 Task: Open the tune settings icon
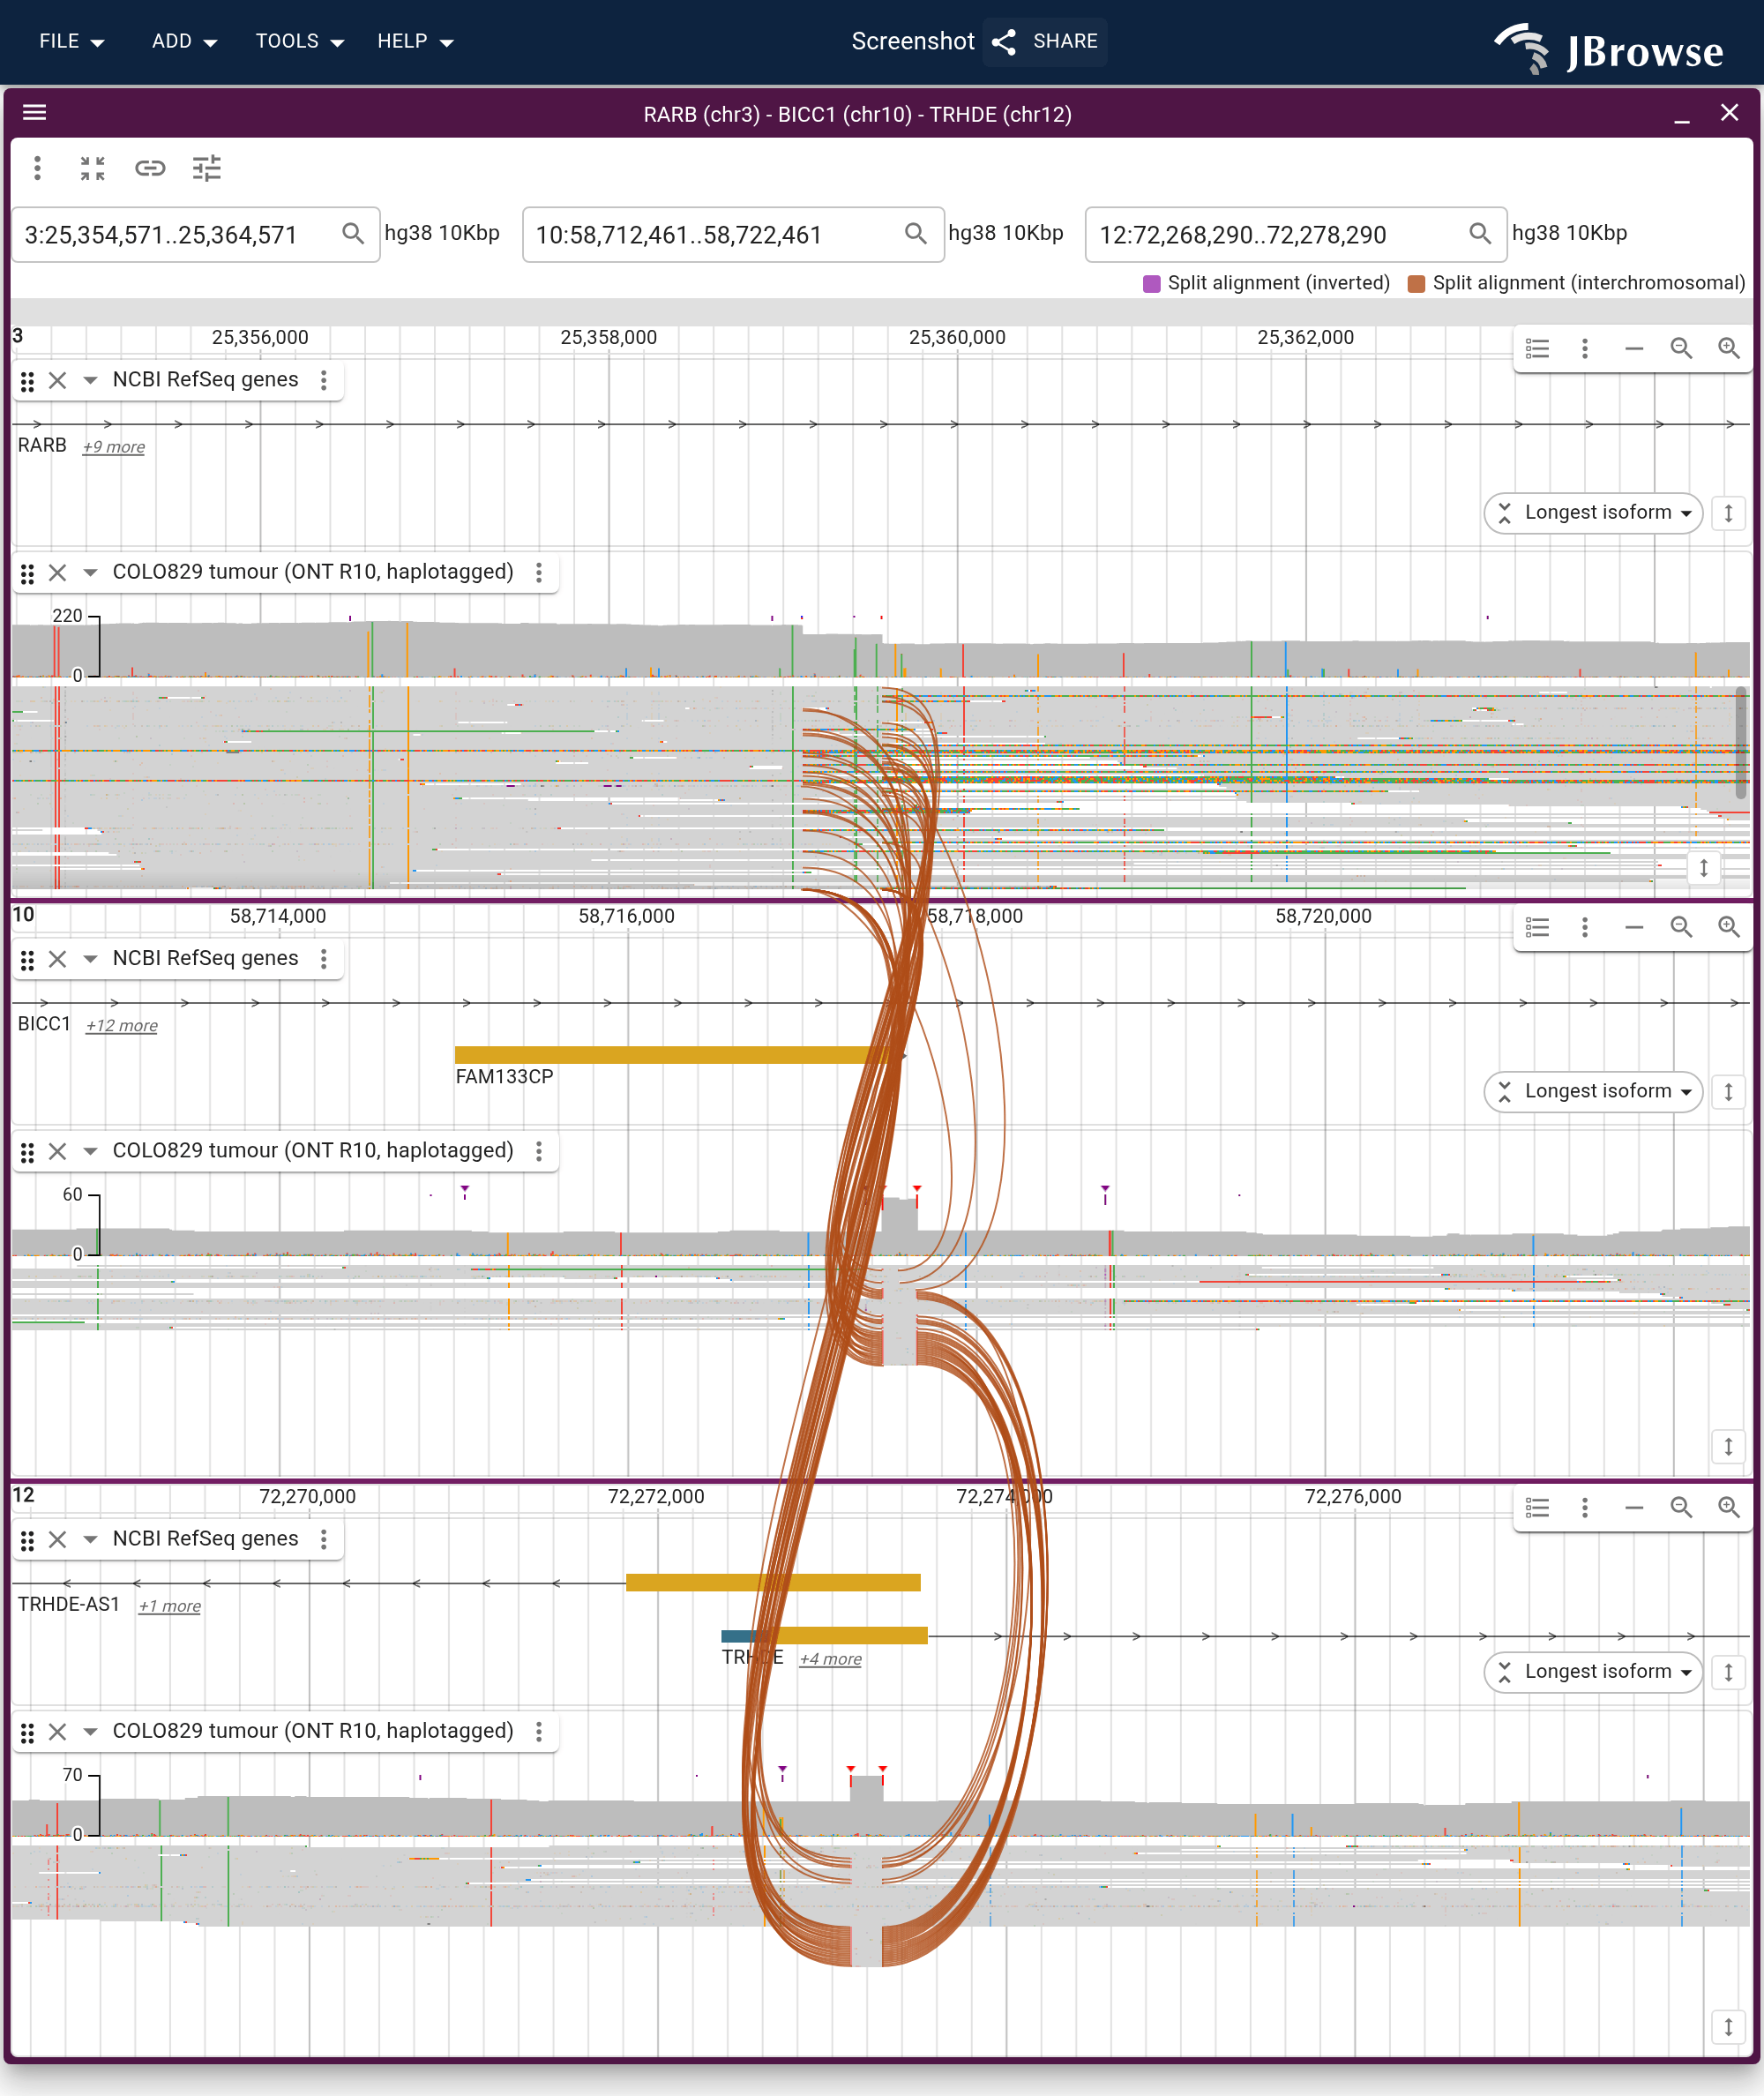pos(207,168)
